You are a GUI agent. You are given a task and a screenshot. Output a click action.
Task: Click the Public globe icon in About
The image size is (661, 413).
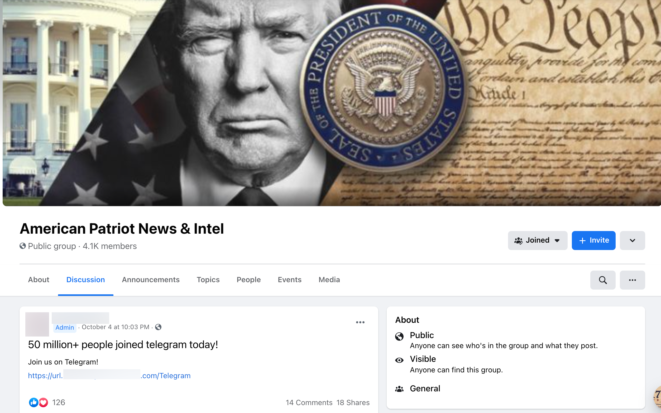tap(399, 337)
